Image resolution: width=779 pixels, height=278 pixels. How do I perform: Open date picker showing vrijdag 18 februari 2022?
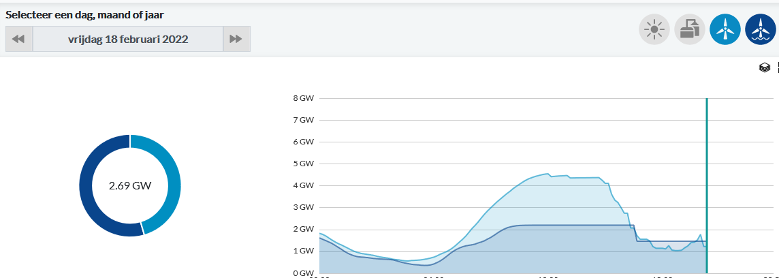(x=128, y=39)
